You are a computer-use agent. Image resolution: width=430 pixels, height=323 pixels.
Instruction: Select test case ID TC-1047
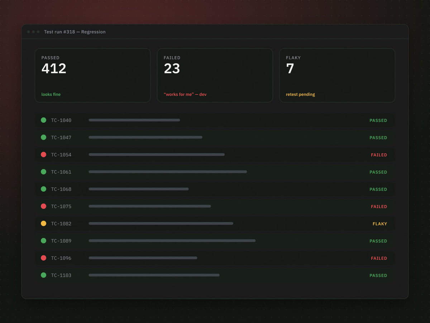pos(61,137)
